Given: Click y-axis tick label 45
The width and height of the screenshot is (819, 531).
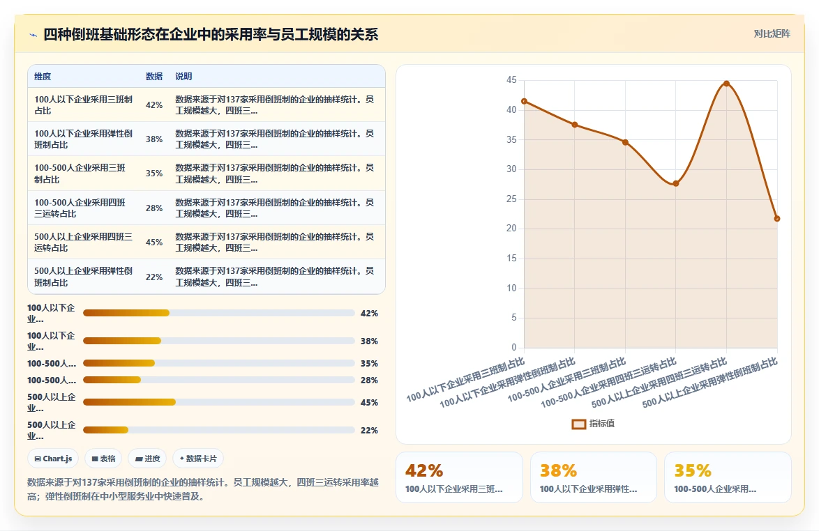Looking at the screenshot, I should tap(511, 80).
